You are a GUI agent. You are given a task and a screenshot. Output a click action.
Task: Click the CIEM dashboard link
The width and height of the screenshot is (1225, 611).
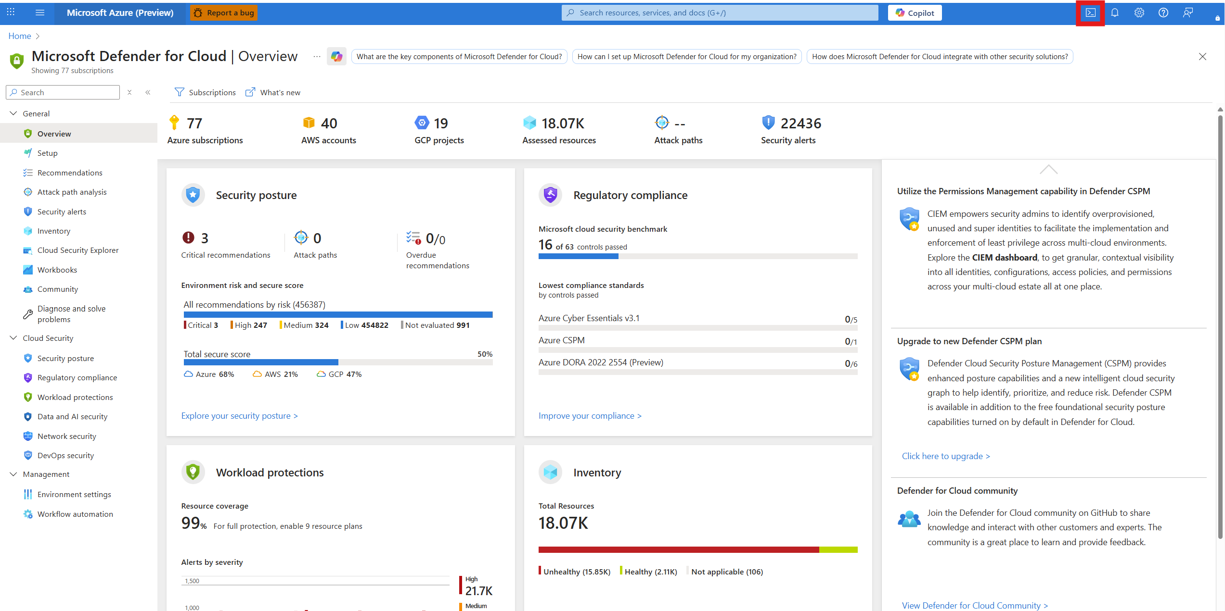tap(1005, 258)
